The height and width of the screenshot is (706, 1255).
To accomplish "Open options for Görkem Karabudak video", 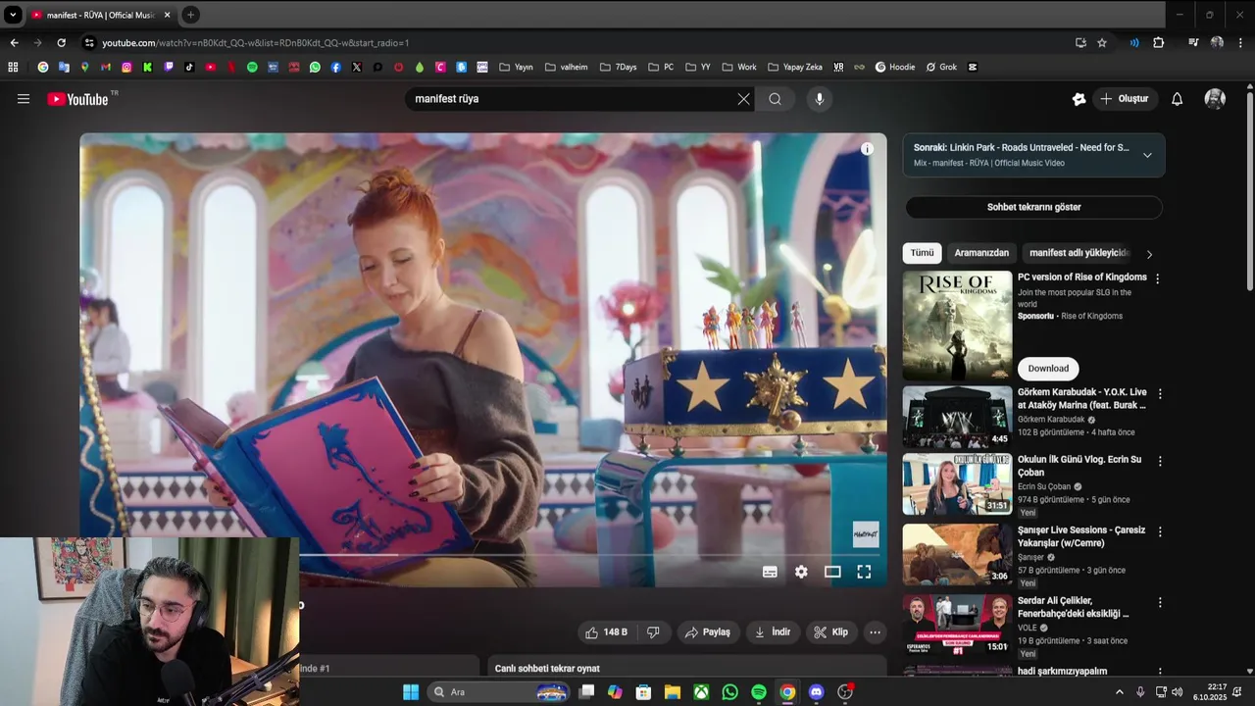I will pos(1160,393).
